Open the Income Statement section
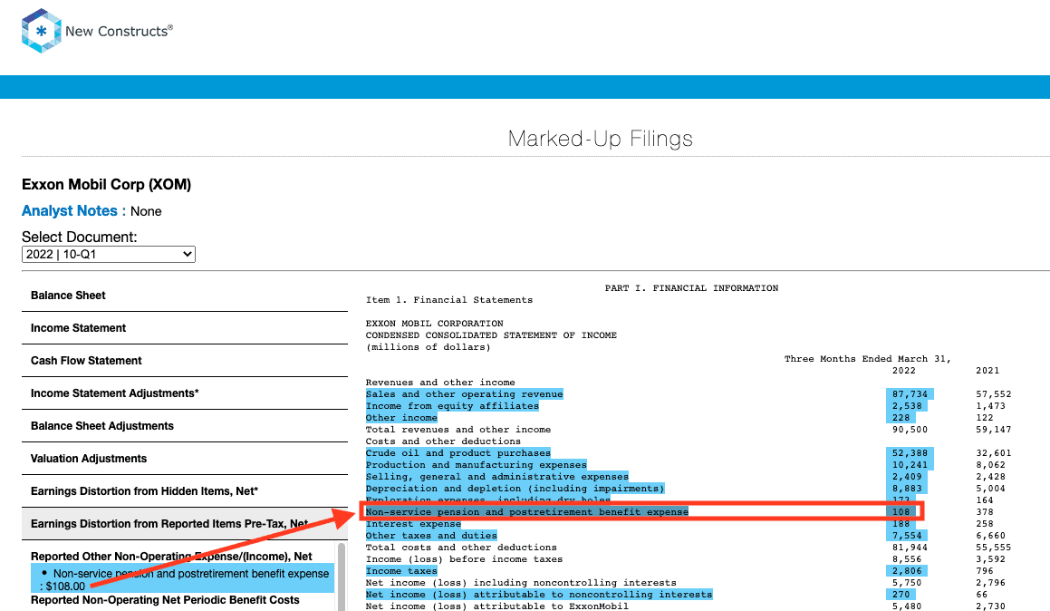The image size is (1050, 611). coord(185,328)
